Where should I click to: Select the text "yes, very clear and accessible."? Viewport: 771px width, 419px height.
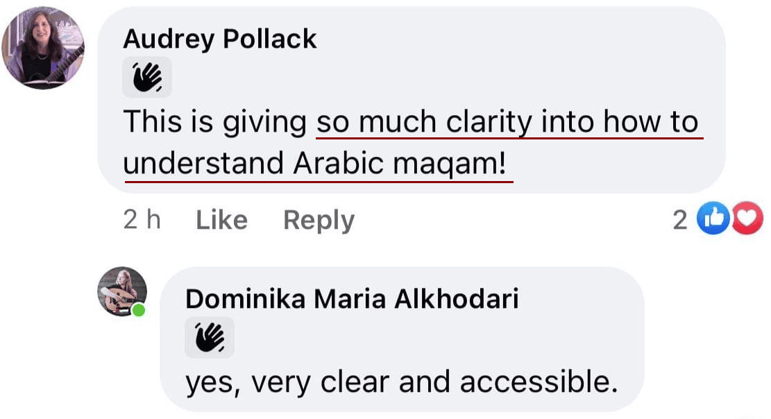click(x=401, y=382)
